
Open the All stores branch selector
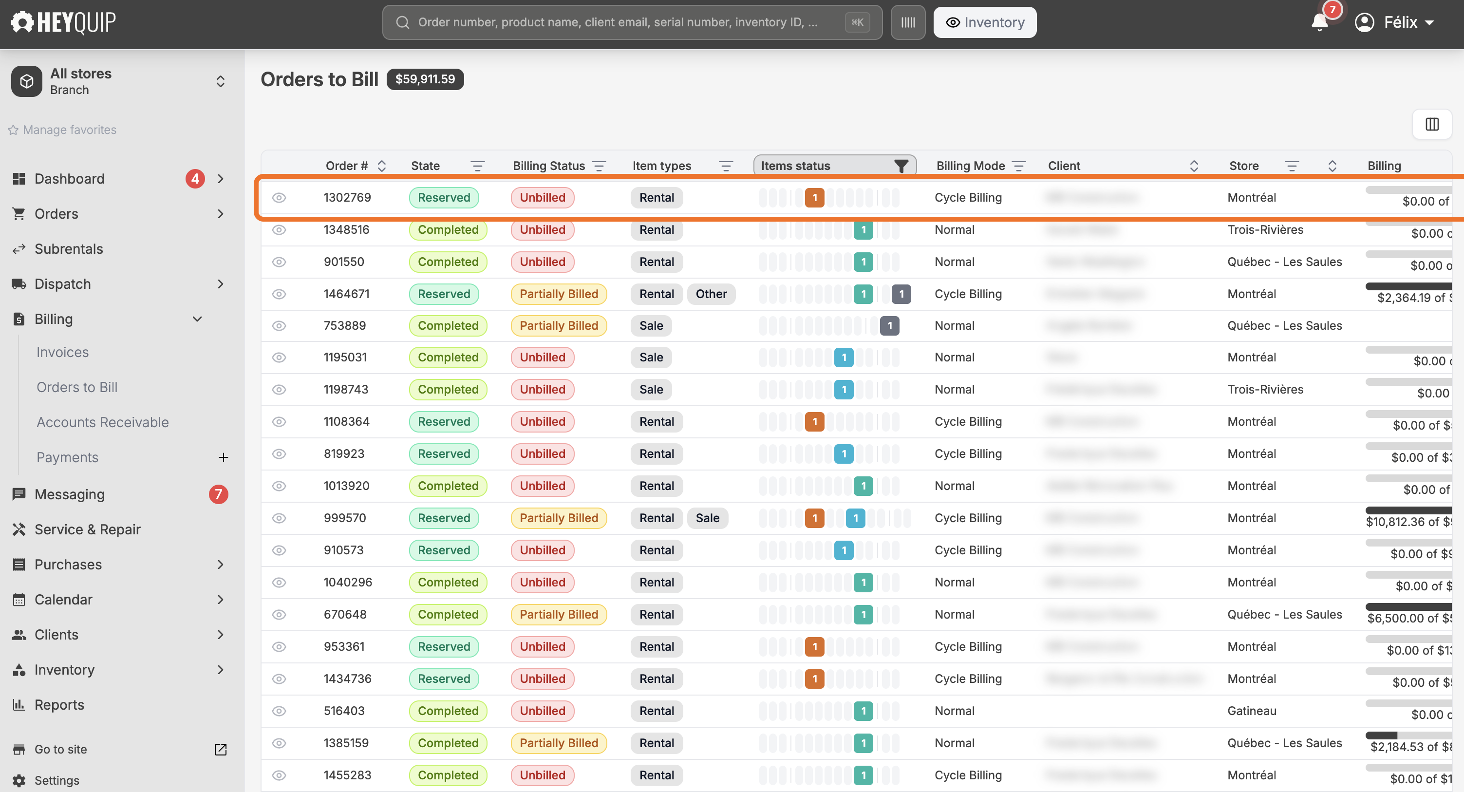click(120, 81)
